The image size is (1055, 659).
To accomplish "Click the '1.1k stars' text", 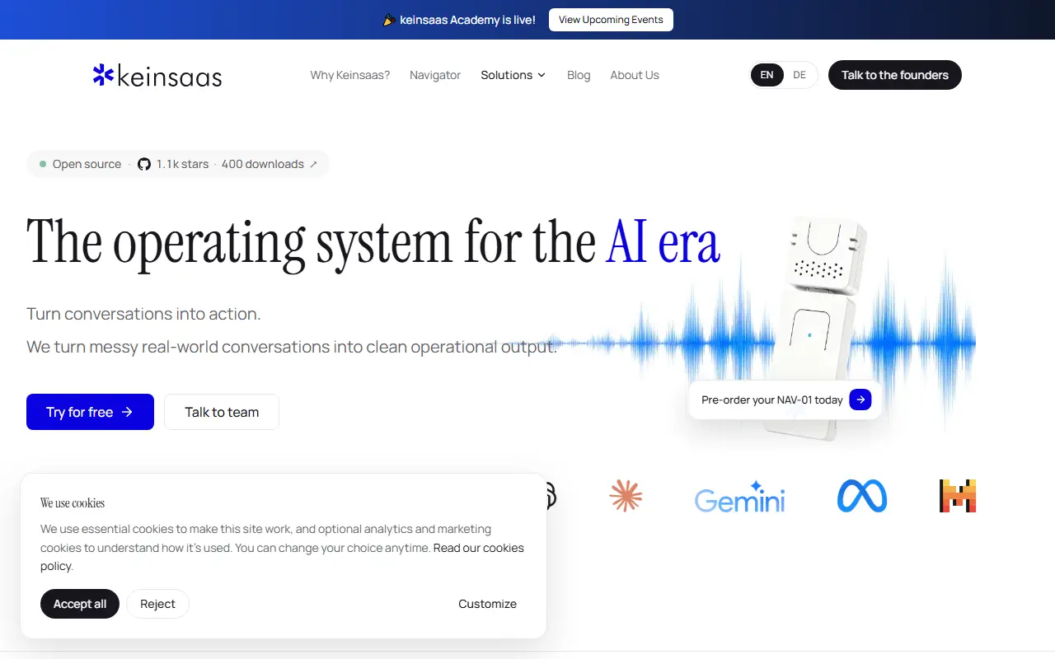I will [183, 164].
